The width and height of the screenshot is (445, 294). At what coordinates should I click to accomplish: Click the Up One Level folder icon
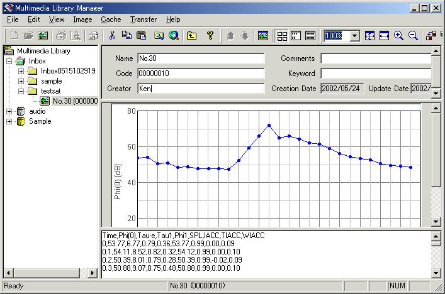[191, 36]
